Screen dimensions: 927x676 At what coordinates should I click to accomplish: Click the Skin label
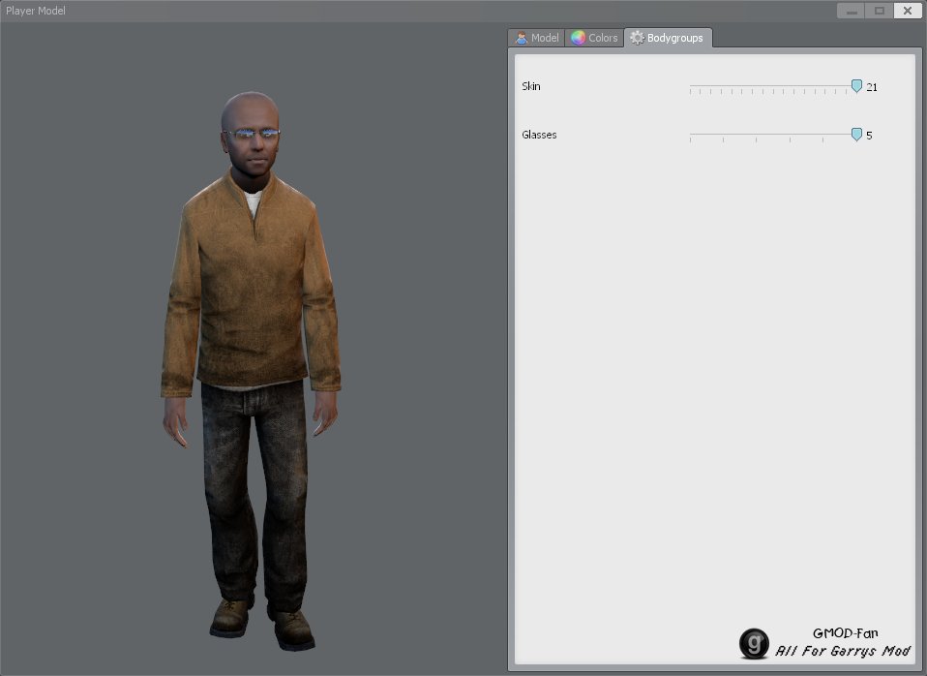pyautogui.click(x=531, y=86)
